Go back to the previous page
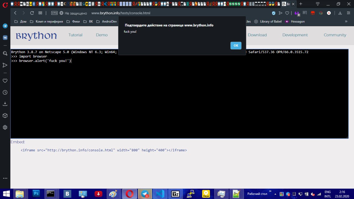354x199 pixels. 15,13
